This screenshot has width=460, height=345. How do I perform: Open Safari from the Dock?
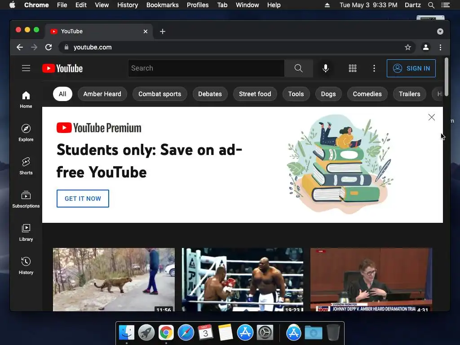[186, 332]
